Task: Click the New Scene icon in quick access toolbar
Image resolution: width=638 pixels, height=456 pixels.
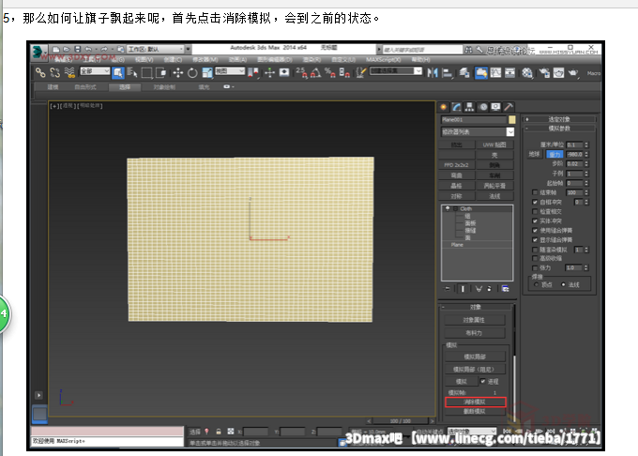Action: (56, 49)
